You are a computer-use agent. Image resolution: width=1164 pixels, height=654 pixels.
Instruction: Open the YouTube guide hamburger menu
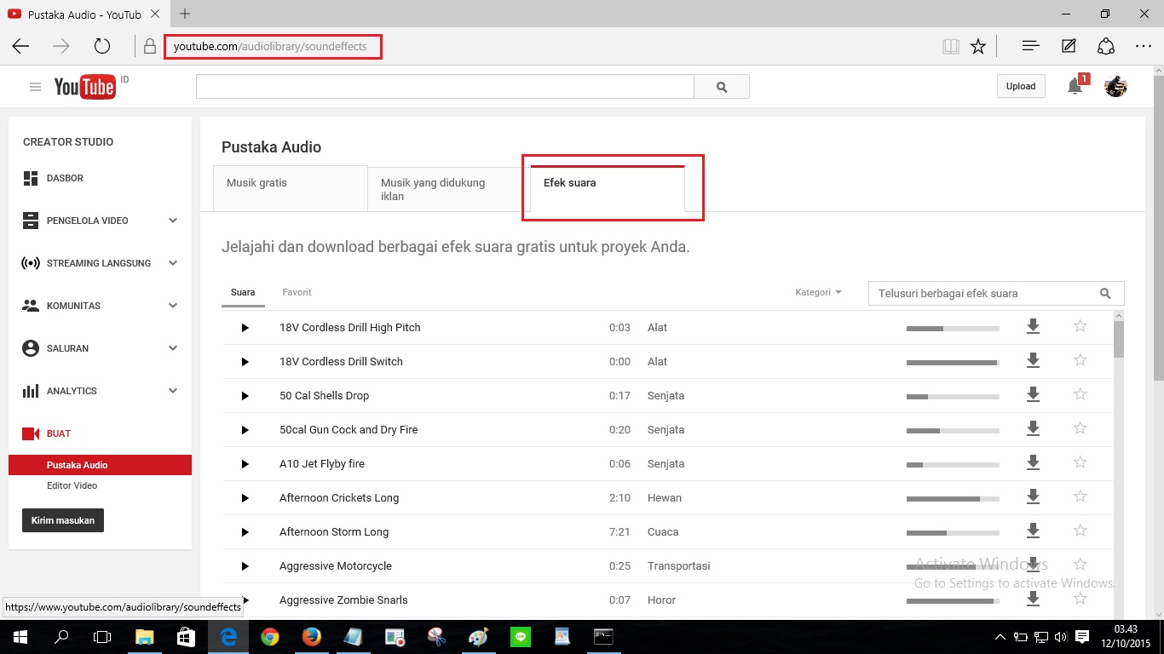35,87
